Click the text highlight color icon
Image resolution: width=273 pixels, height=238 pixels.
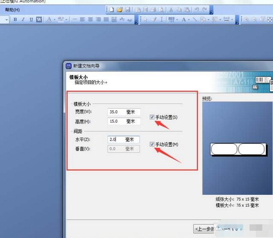point(61,19)
